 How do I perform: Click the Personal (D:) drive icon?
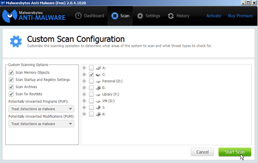pyautogui.click(x=98, y=81)
